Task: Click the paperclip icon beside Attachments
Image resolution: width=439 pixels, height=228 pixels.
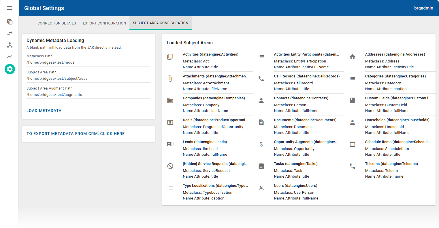Action: pos(170,79)
